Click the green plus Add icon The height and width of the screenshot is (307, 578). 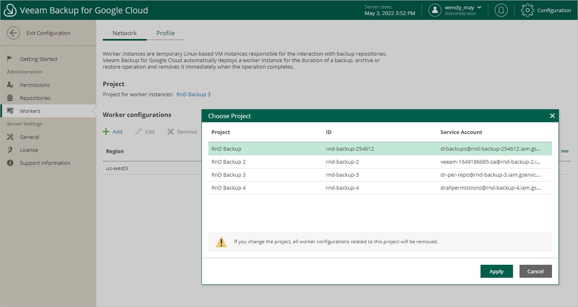(x=106, y=132)
